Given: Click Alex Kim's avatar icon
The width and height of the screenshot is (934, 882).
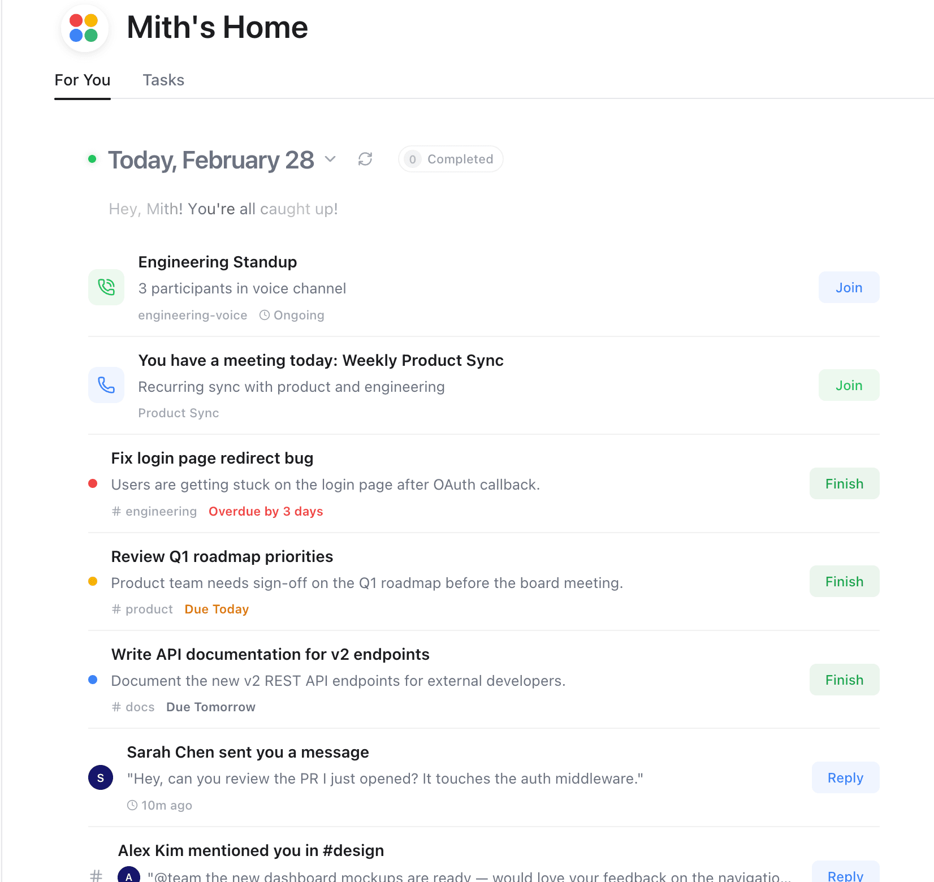Looking at the screenshot, I should pyautogui.click(x=129, y=875).
